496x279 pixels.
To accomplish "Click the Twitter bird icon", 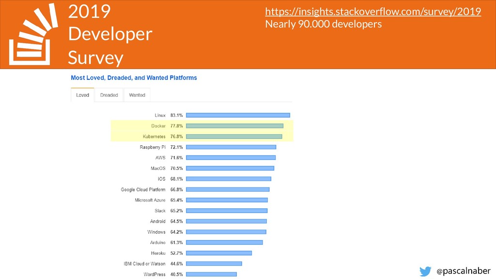I will [425, 271].
